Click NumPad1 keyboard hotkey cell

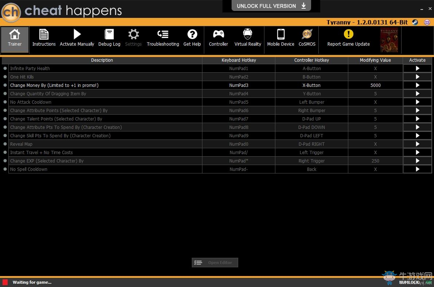[x=239, y=68]
